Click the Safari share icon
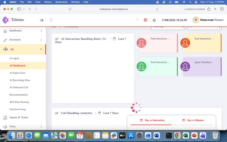The height and width of the screenshot is (142, 227). [x=209, y=9]
